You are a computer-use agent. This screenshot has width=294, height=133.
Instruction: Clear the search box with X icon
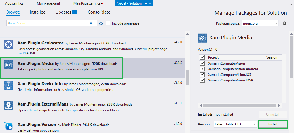[x=91, y=23]
